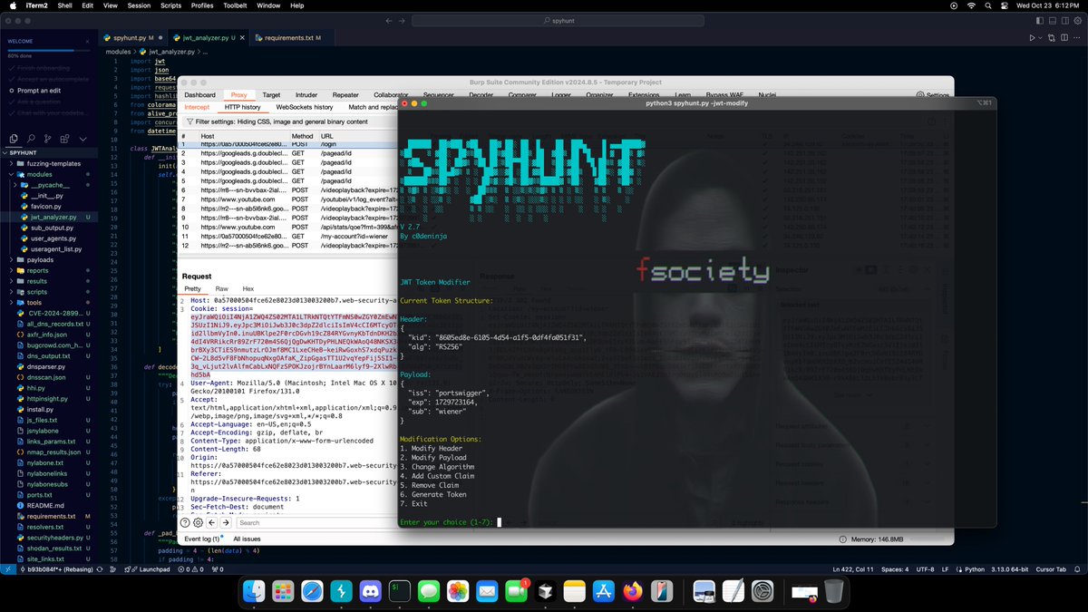Open System Settings gear in the Dock
The image size is (1088, 612).
(762, 591)
